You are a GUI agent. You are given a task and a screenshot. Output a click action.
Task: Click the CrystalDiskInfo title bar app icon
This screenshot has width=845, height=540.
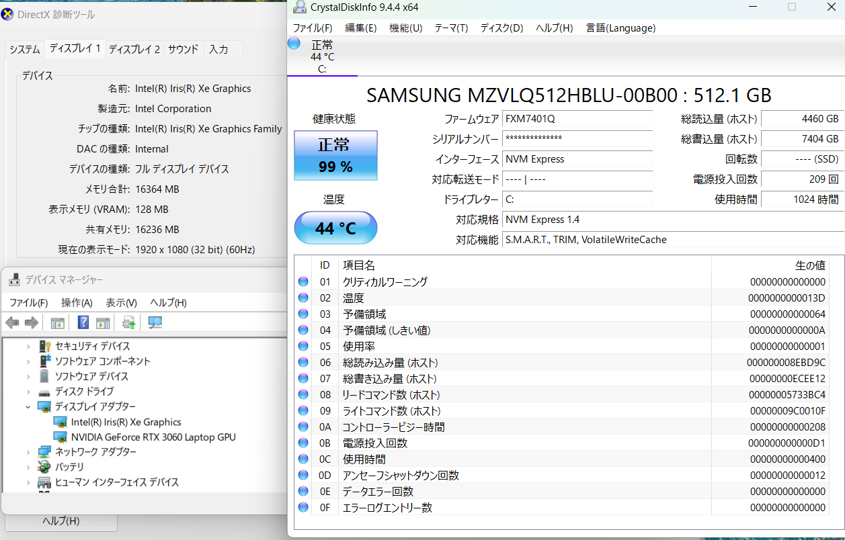point(298,7)
